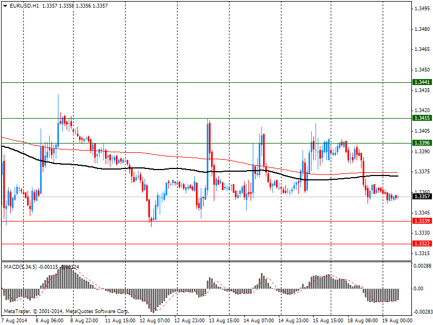Image resolution: width=433 pixels, height=325 pixels.
Task: Click the 1.3390 price axis value
Action: [422, 152]
